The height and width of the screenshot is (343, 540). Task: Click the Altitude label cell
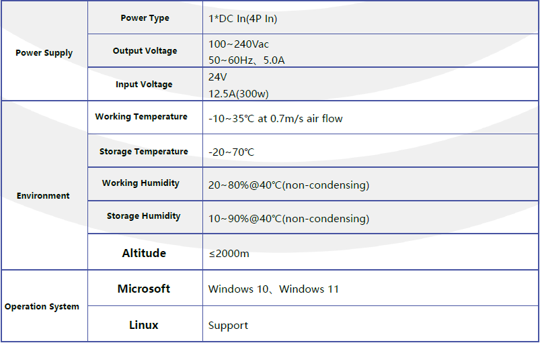click(145, 252)
